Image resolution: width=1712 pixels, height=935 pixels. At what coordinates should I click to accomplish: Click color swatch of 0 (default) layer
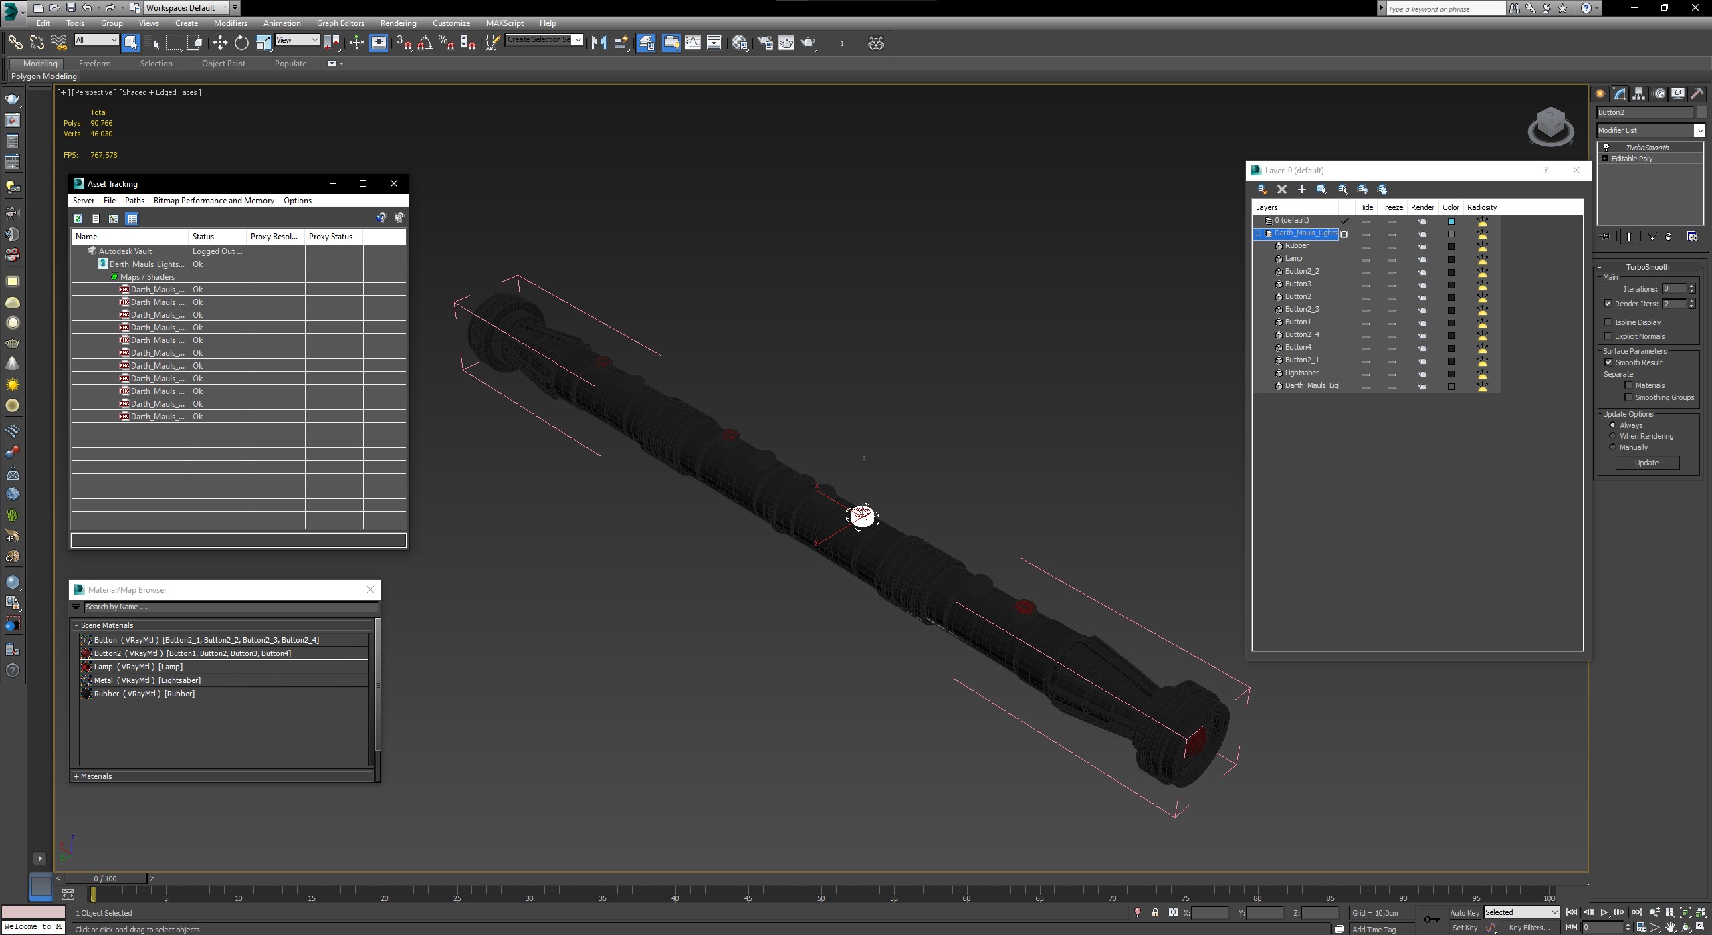point(1451,221)
